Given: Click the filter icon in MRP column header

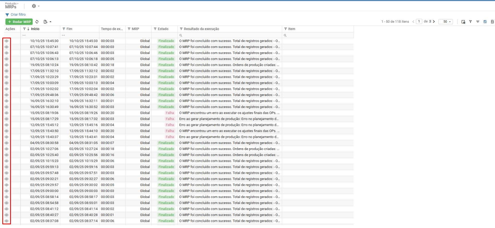Looking at the screenshot, I should click(129, 29).
